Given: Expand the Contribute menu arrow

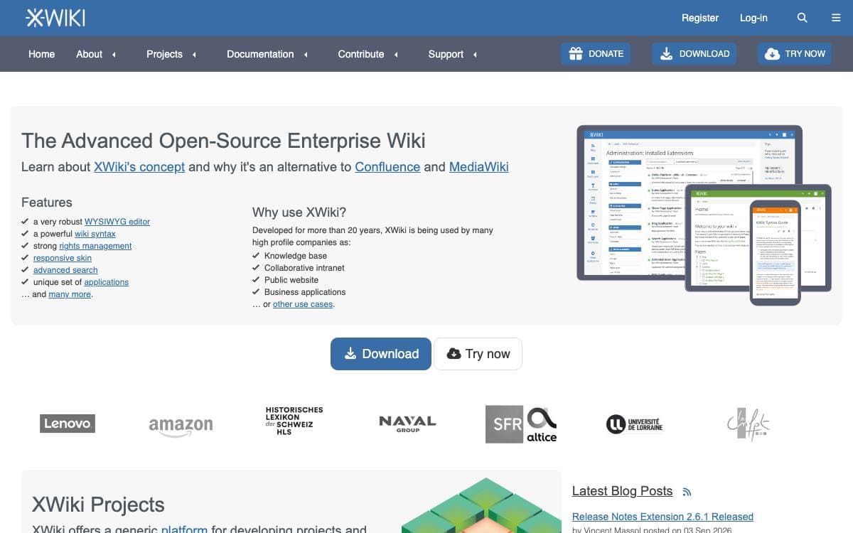Looking at the screenshot, I should (396, 55).
